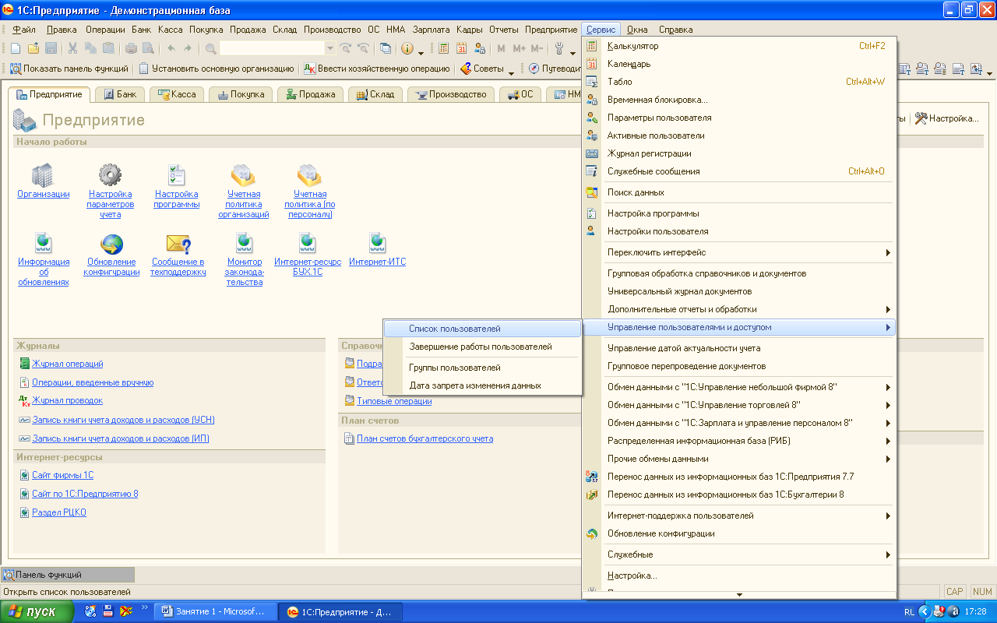Screen dimensions: 997x623
Task: Click the Панель функций window tab at bottom
Action: pyautogui.click(x=68, y=575)
